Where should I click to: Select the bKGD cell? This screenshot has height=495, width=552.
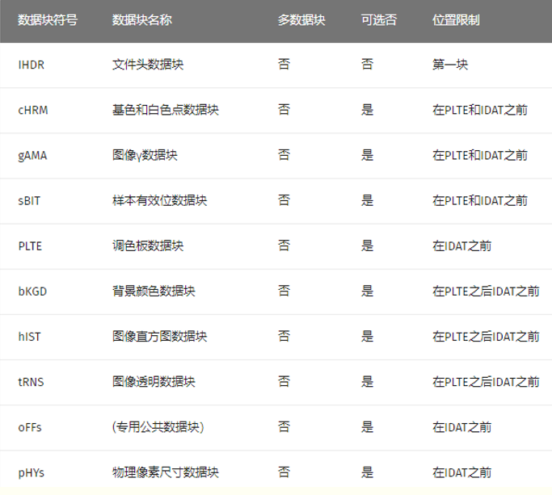tap(32, 292)
